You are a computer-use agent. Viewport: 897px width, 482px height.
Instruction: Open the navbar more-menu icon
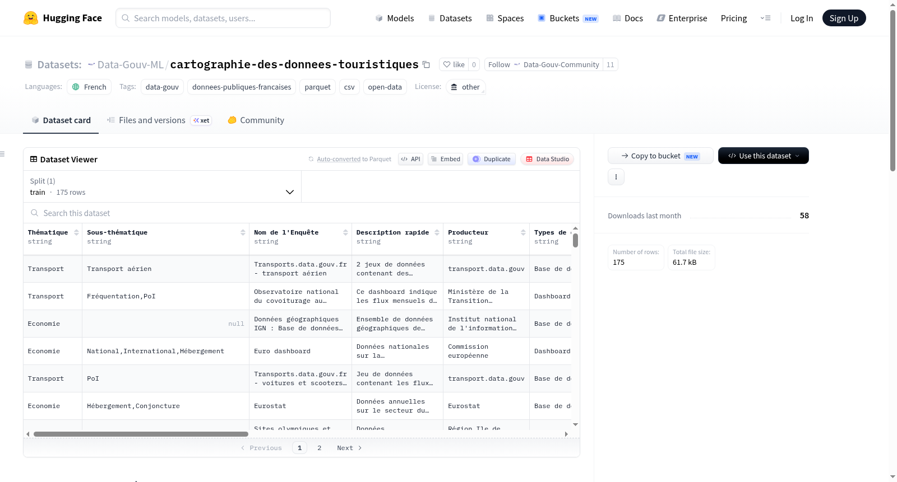(765, 18)
